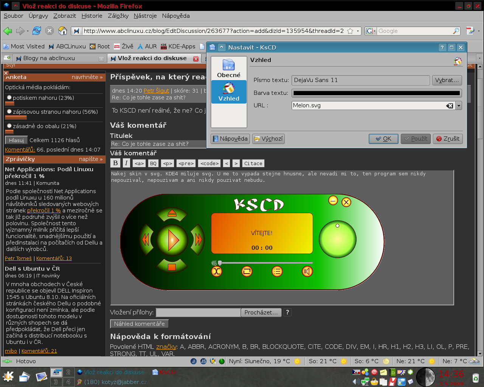Click the eject button in KsCD player

172,214
